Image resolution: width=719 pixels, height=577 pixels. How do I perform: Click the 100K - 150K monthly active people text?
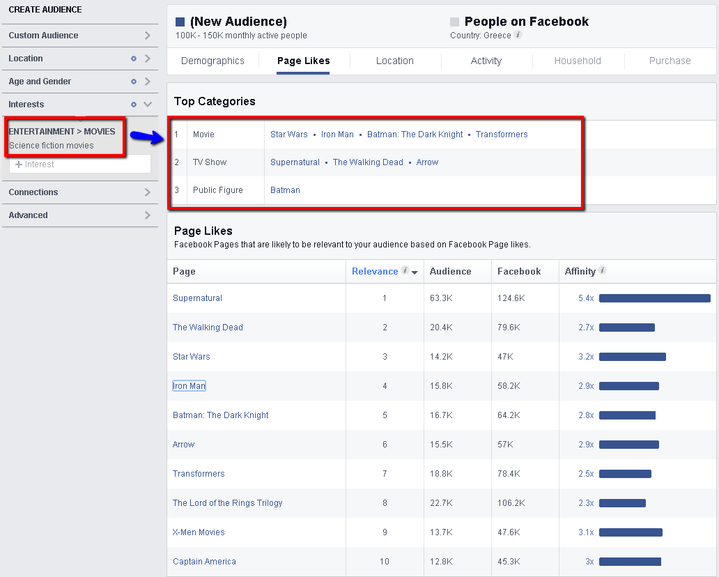241,36
